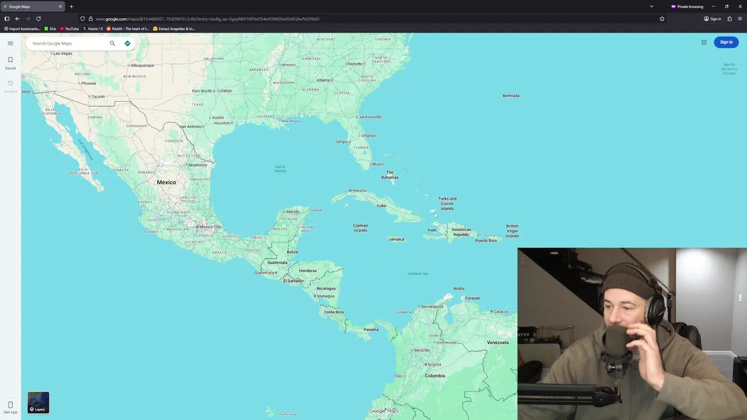Click the Phoenix city label

[89, 83]
